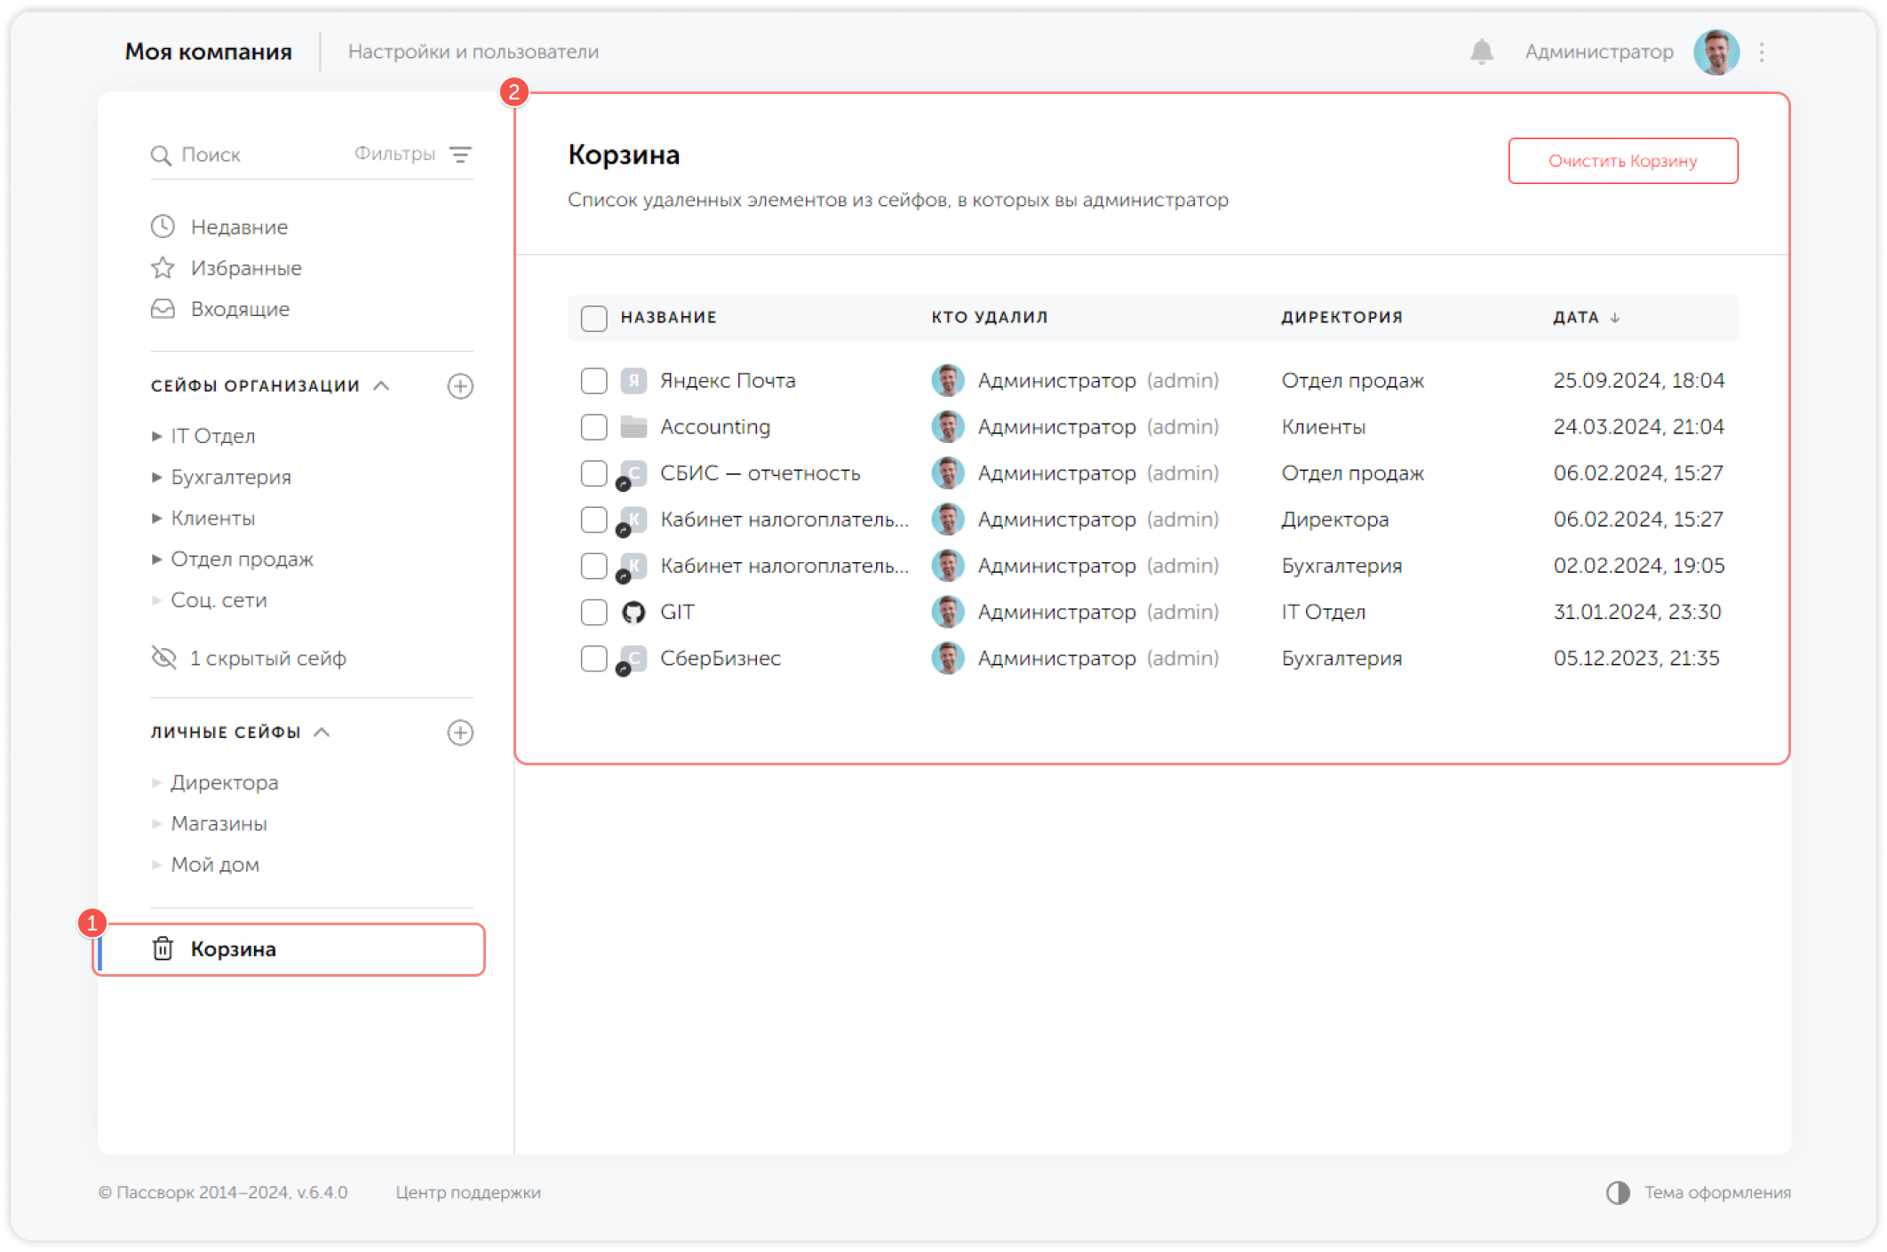Click the theme switcher half-circle icon

(1618, 1193)
